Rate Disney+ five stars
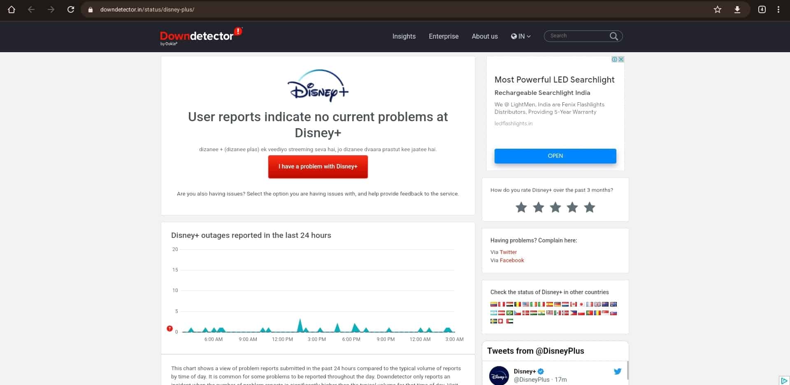Image resolution: width=790 pixels, height=385 pixels. pyautogui.click(x=590, y=207)
